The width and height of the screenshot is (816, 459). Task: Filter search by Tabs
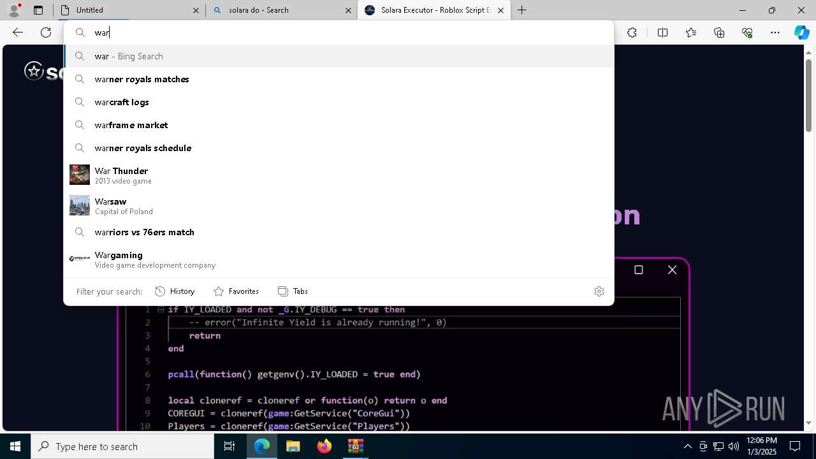(293, 291)
